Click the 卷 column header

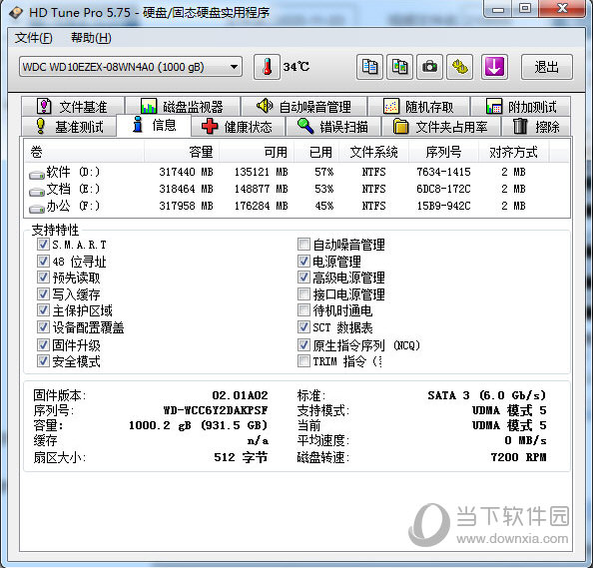pyautogui.click(x=84, y=152)
